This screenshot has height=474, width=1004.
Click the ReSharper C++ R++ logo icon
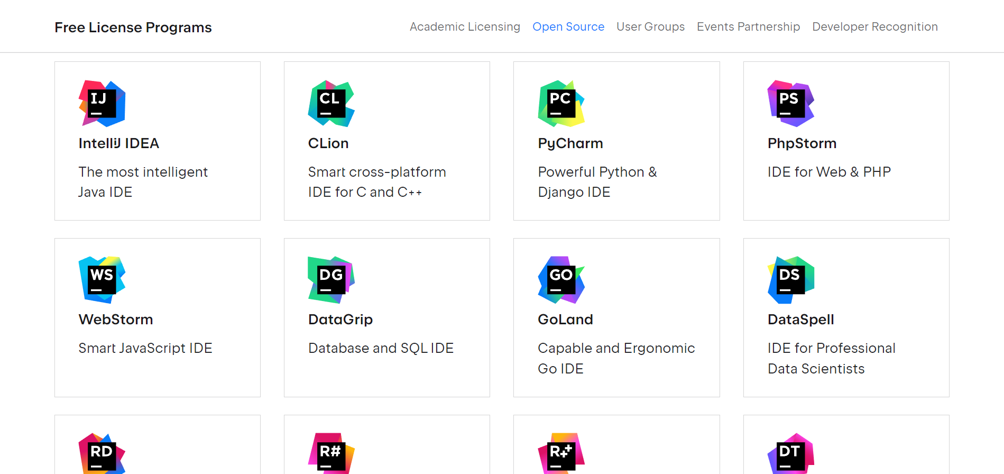pyautogui.click(x=561, y=453)
